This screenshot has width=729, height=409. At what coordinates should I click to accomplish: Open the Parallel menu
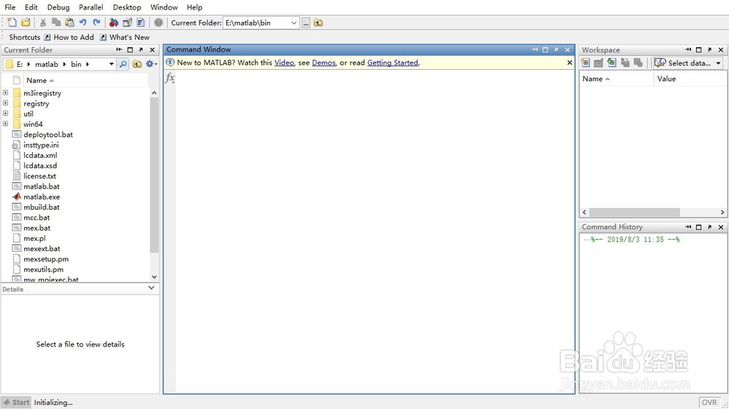(90, 7)
